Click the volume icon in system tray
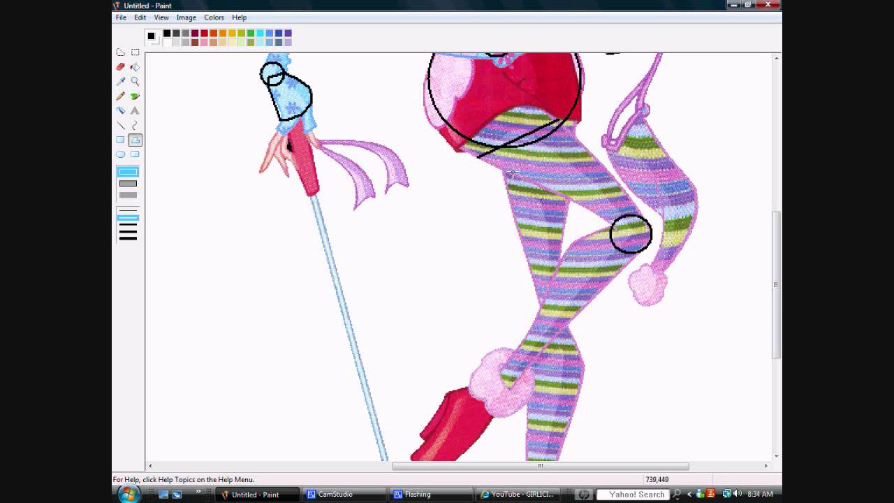894x503 pixels. (x=738, y=495)
